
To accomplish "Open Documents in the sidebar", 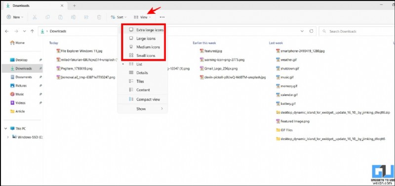I will click(x=21, y=77).
